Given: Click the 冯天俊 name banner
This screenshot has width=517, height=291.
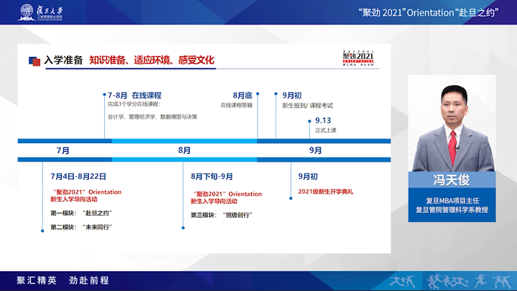Looking at the screenshot, I should point(452,180).
